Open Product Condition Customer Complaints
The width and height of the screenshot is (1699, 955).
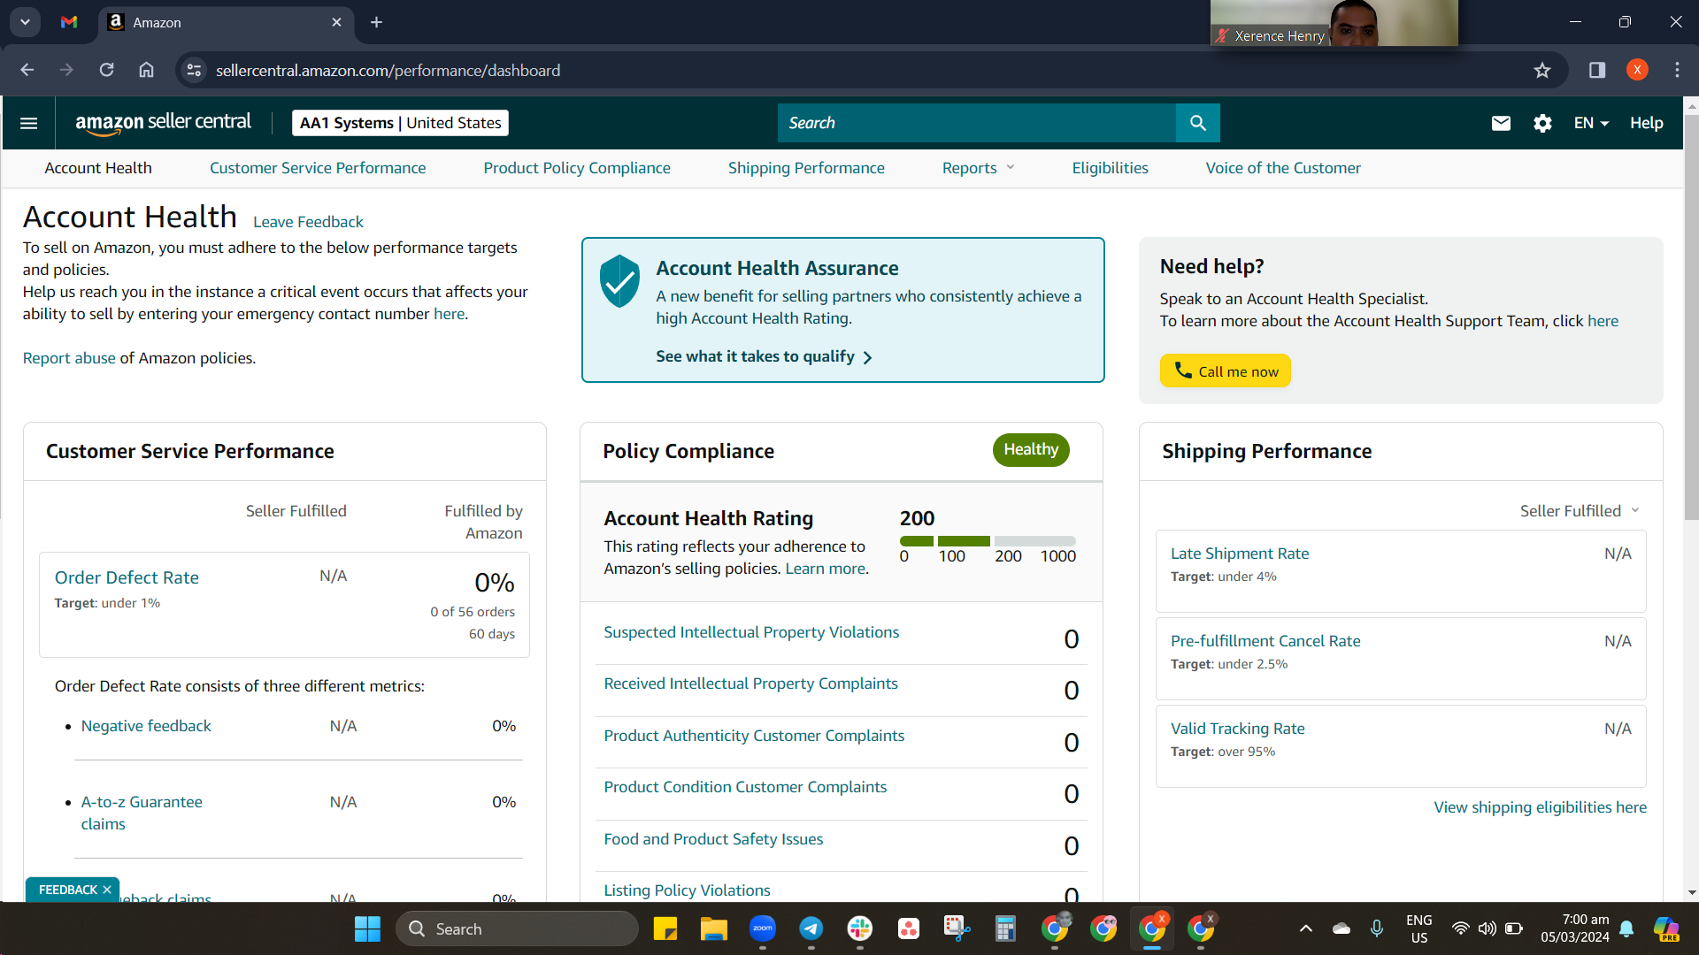point(745,787)
